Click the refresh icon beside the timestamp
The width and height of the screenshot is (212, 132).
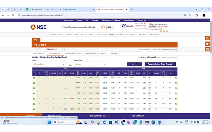pos(176,49)
